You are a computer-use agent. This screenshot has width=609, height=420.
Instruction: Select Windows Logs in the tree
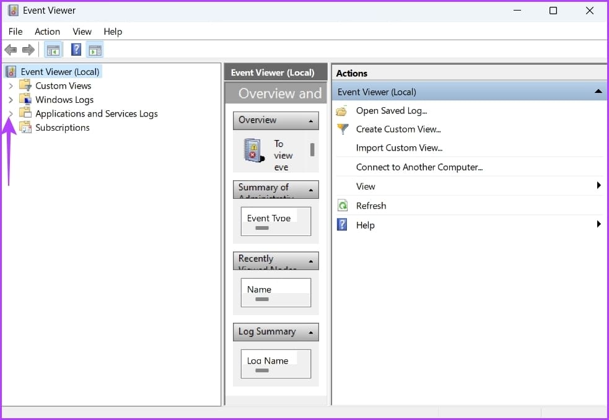64,100
